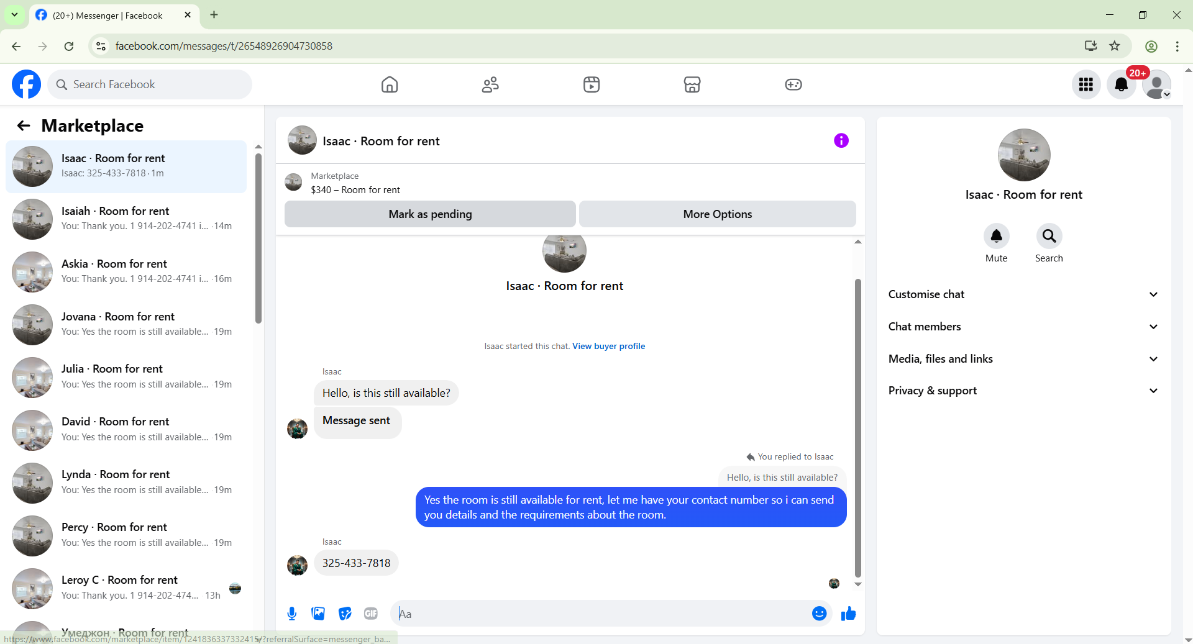The image size is (1193, 644).
Task: Open the Facebook home logo
Action: point(27,84)
